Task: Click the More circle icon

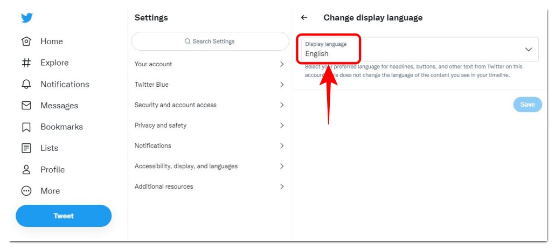Action: click(26, 191)
